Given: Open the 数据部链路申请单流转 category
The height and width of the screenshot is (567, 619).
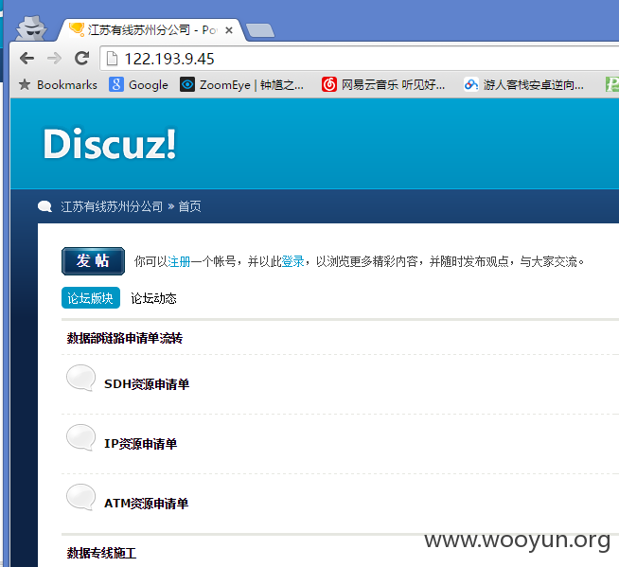Looking at the screenshot, I should pos(125,338).
